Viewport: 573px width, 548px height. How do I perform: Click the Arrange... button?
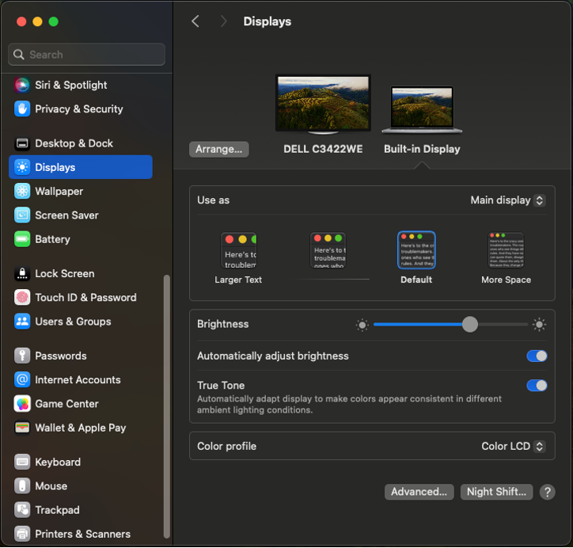[x=219, y=149]
